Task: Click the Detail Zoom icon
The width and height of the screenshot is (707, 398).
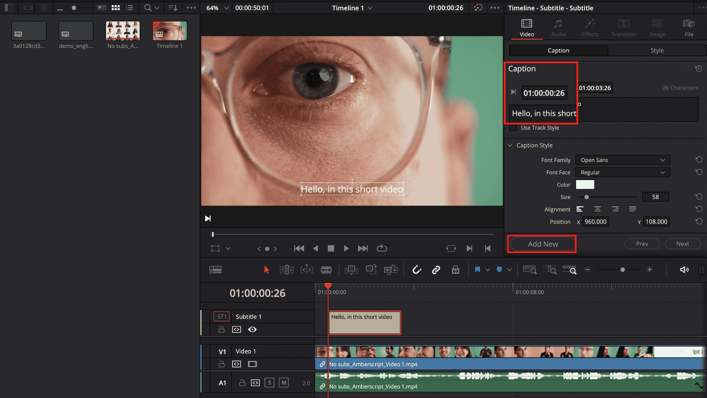Action: point(550,270)
